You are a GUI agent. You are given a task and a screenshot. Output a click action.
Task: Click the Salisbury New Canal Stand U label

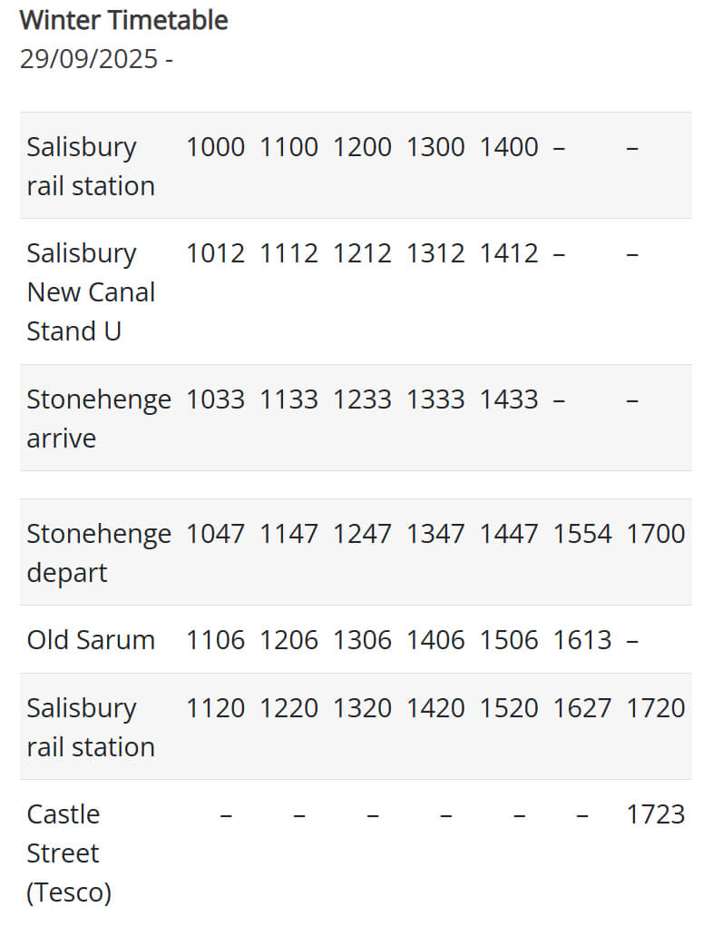tap(91, 291)
